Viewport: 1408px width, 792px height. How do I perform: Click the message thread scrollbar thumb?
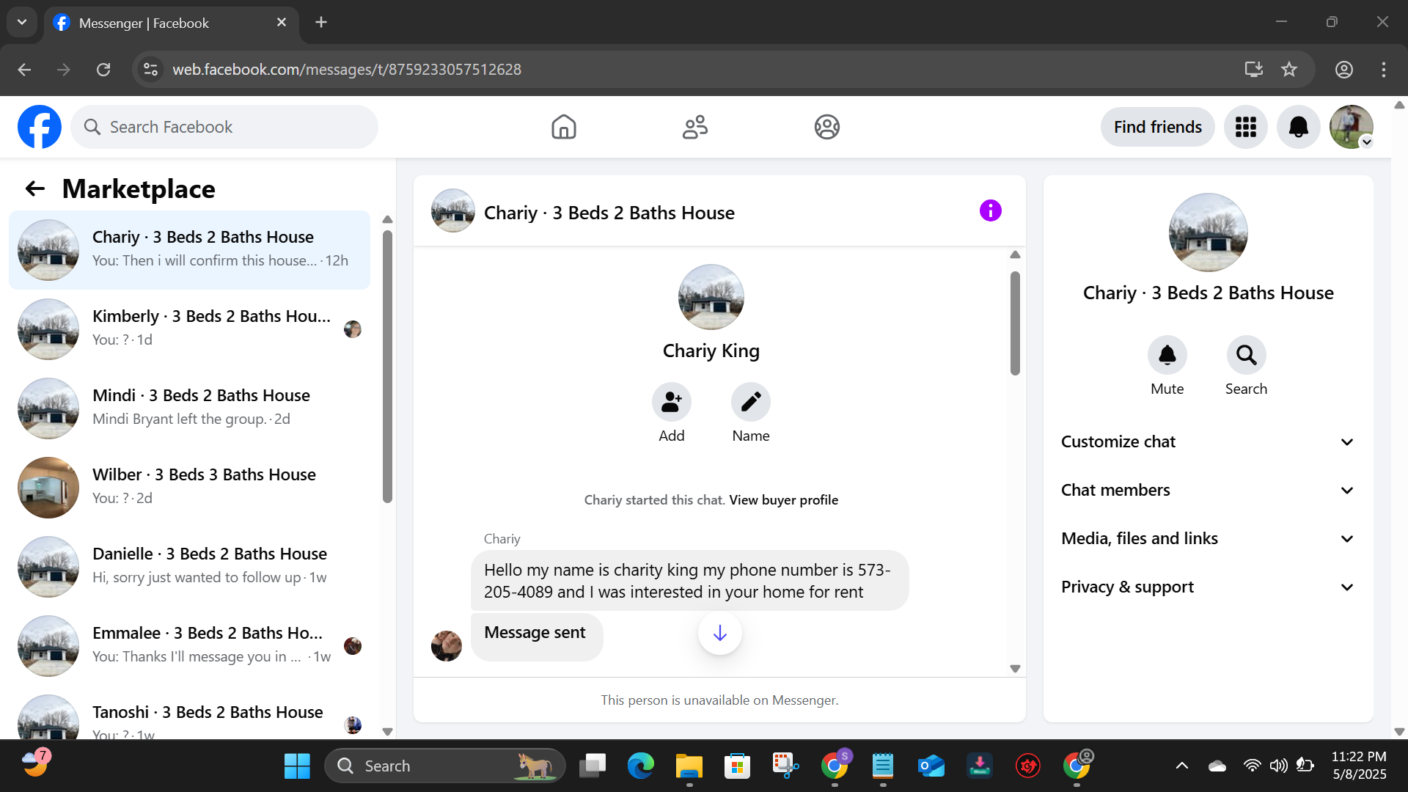(1015, 323)
